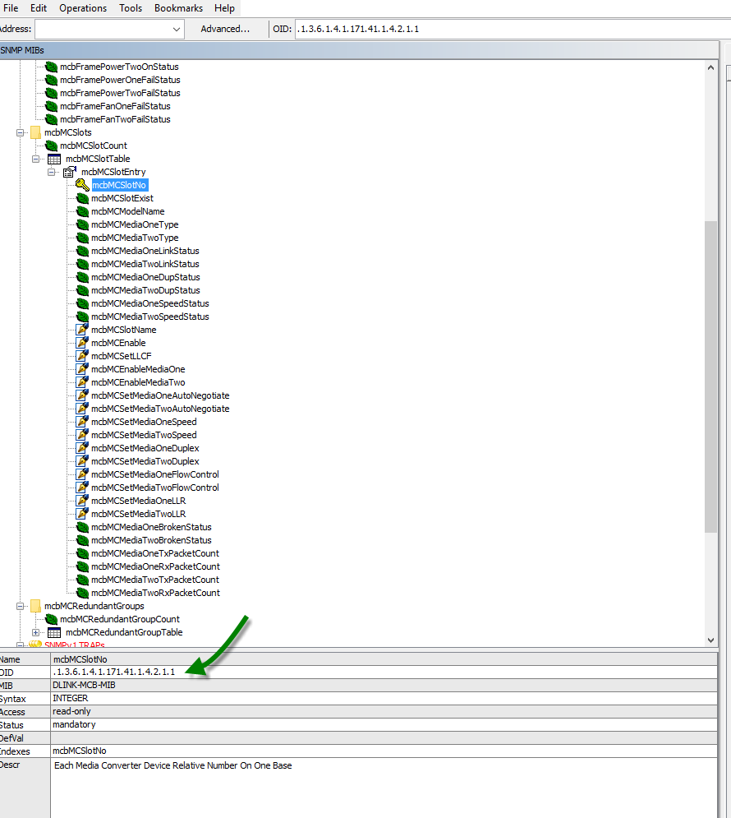This screenshot has height=818, width=731.
Task: Click the pencil icon beside mcbMCEnable
Action: point(82,342)
